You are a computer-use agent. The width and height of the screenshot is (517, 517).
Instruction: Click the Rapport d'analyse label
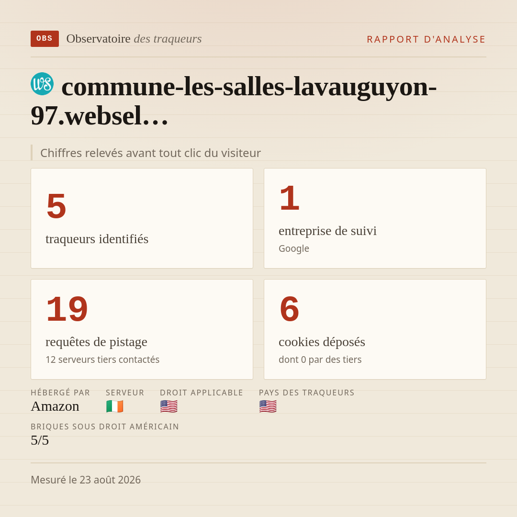[x=427, y=39]
